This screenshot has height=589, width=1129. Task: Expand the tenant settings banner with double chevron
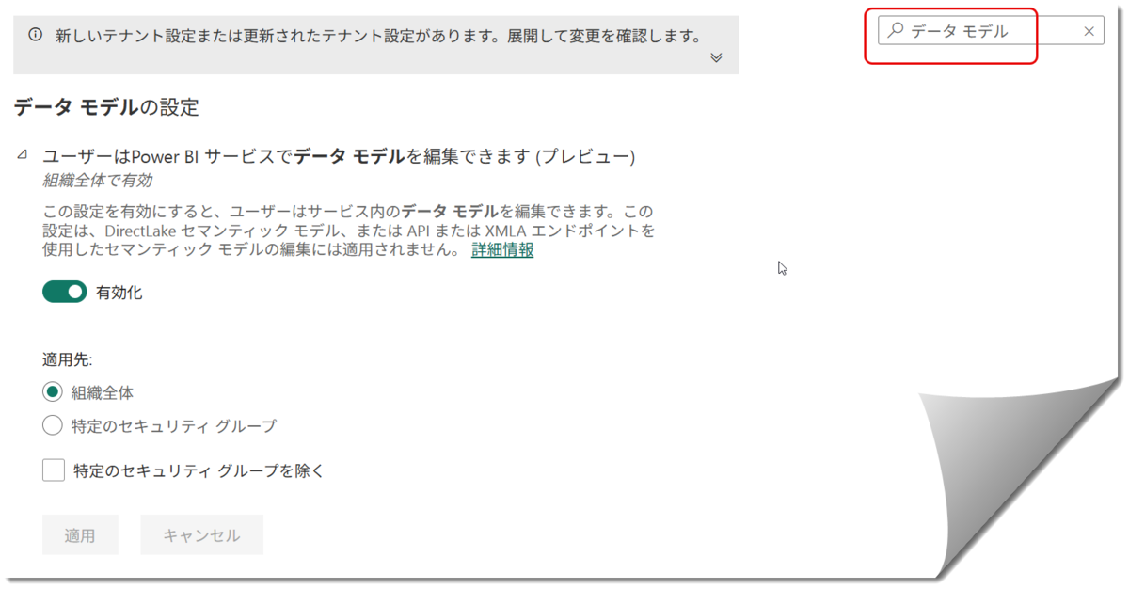pyautogui.click(x=716, y=57)
